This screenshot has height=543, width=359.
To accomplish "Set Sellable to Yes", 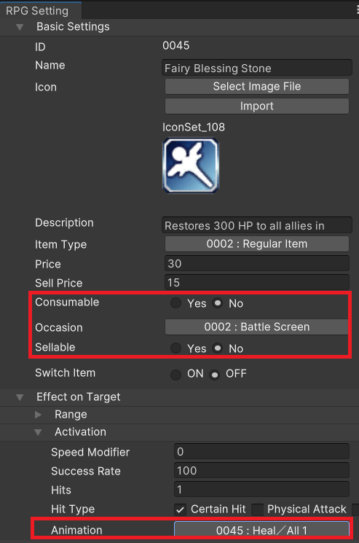I will click(x=175, y=348).
